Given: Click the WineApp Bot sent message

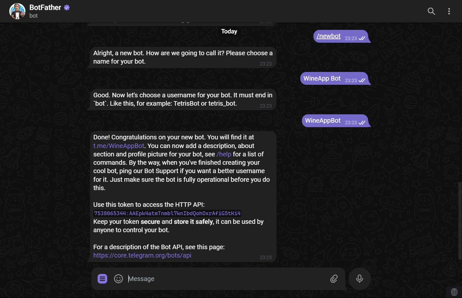Looking at the screenshot, I should [322, 78].
